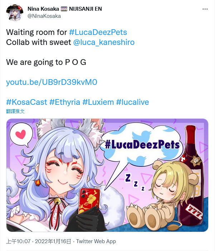Click the Twitter Web App source label
Image resolution: width=215 pixels, height=251 pixels.
click(96, 241)
